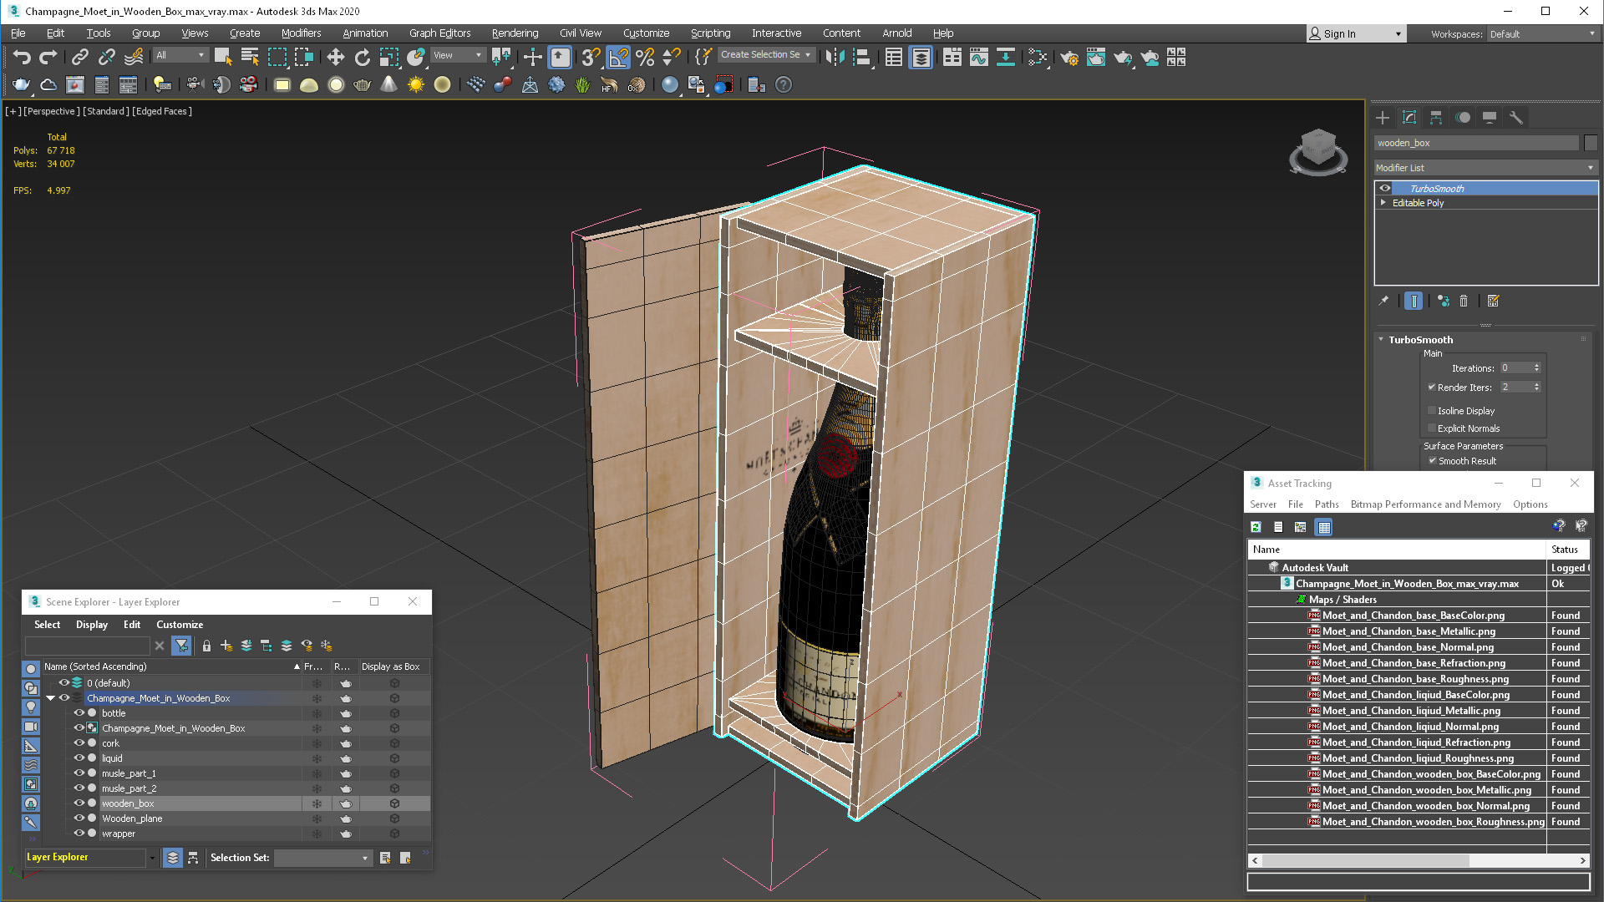
Task: Toggle the Percent Snap icon
Action: [x=645, y=57]
